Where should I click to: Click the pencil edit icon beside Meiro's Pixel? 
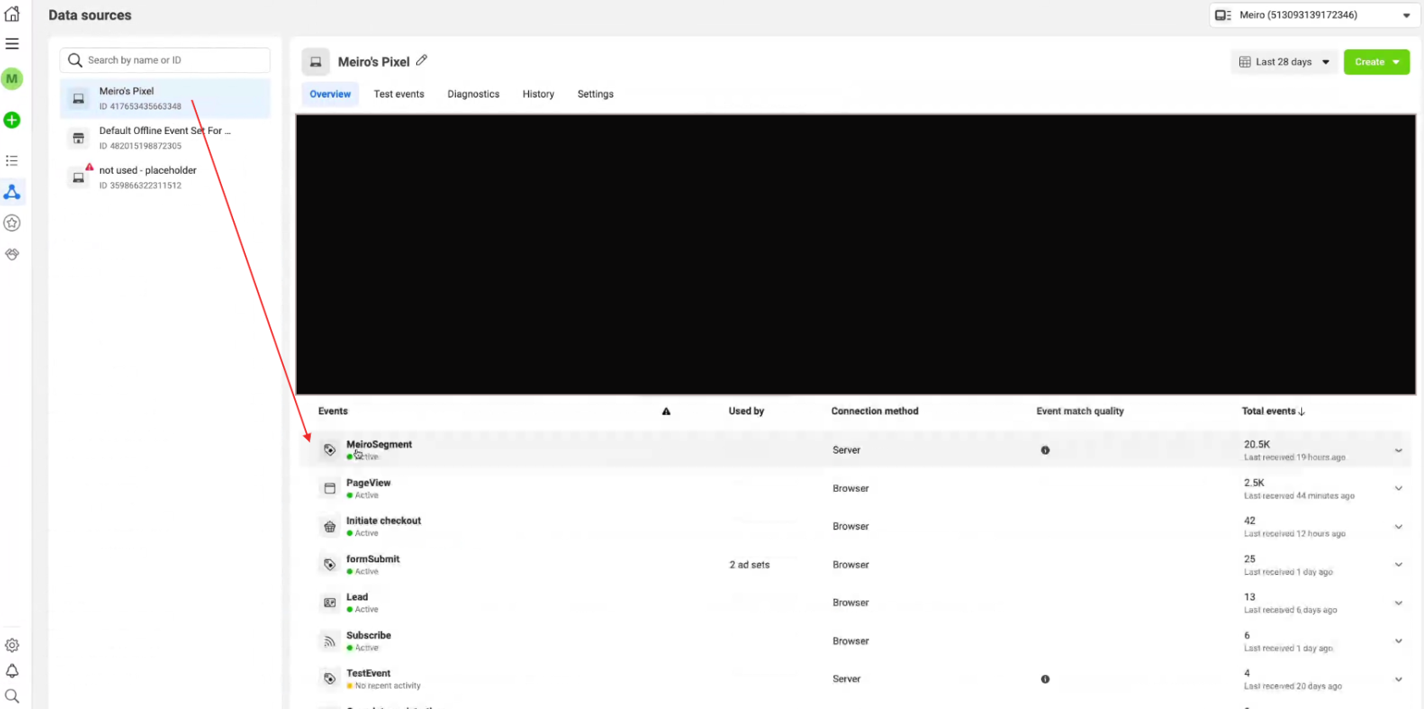point(421,60)
